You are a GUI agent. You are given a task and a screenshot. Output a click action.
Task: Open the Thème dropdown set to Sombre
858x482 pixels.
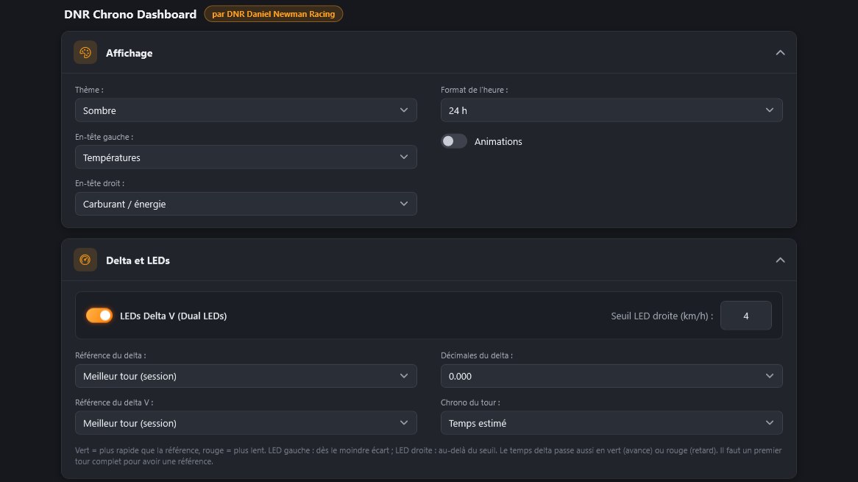[x=246, y=110]
